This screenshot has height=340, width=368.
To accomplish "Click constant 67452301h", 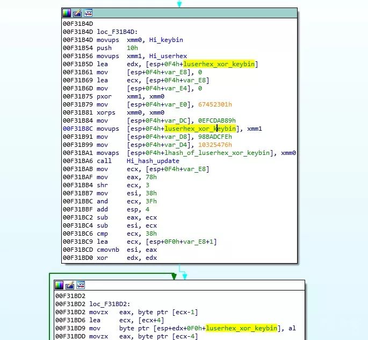I will pyautogui.click(x=215, y=104).
